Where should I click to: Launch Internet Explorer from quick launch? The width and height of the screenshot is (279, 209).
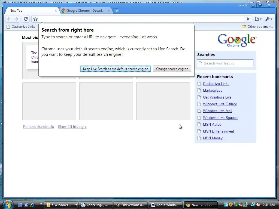point(33,205)
